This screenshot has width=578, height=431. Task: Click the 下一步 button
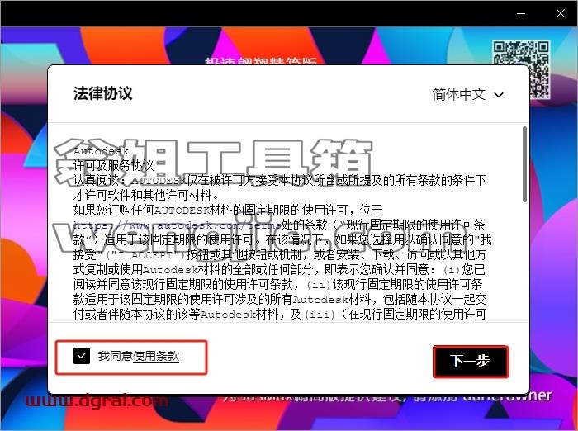(471, 362)
